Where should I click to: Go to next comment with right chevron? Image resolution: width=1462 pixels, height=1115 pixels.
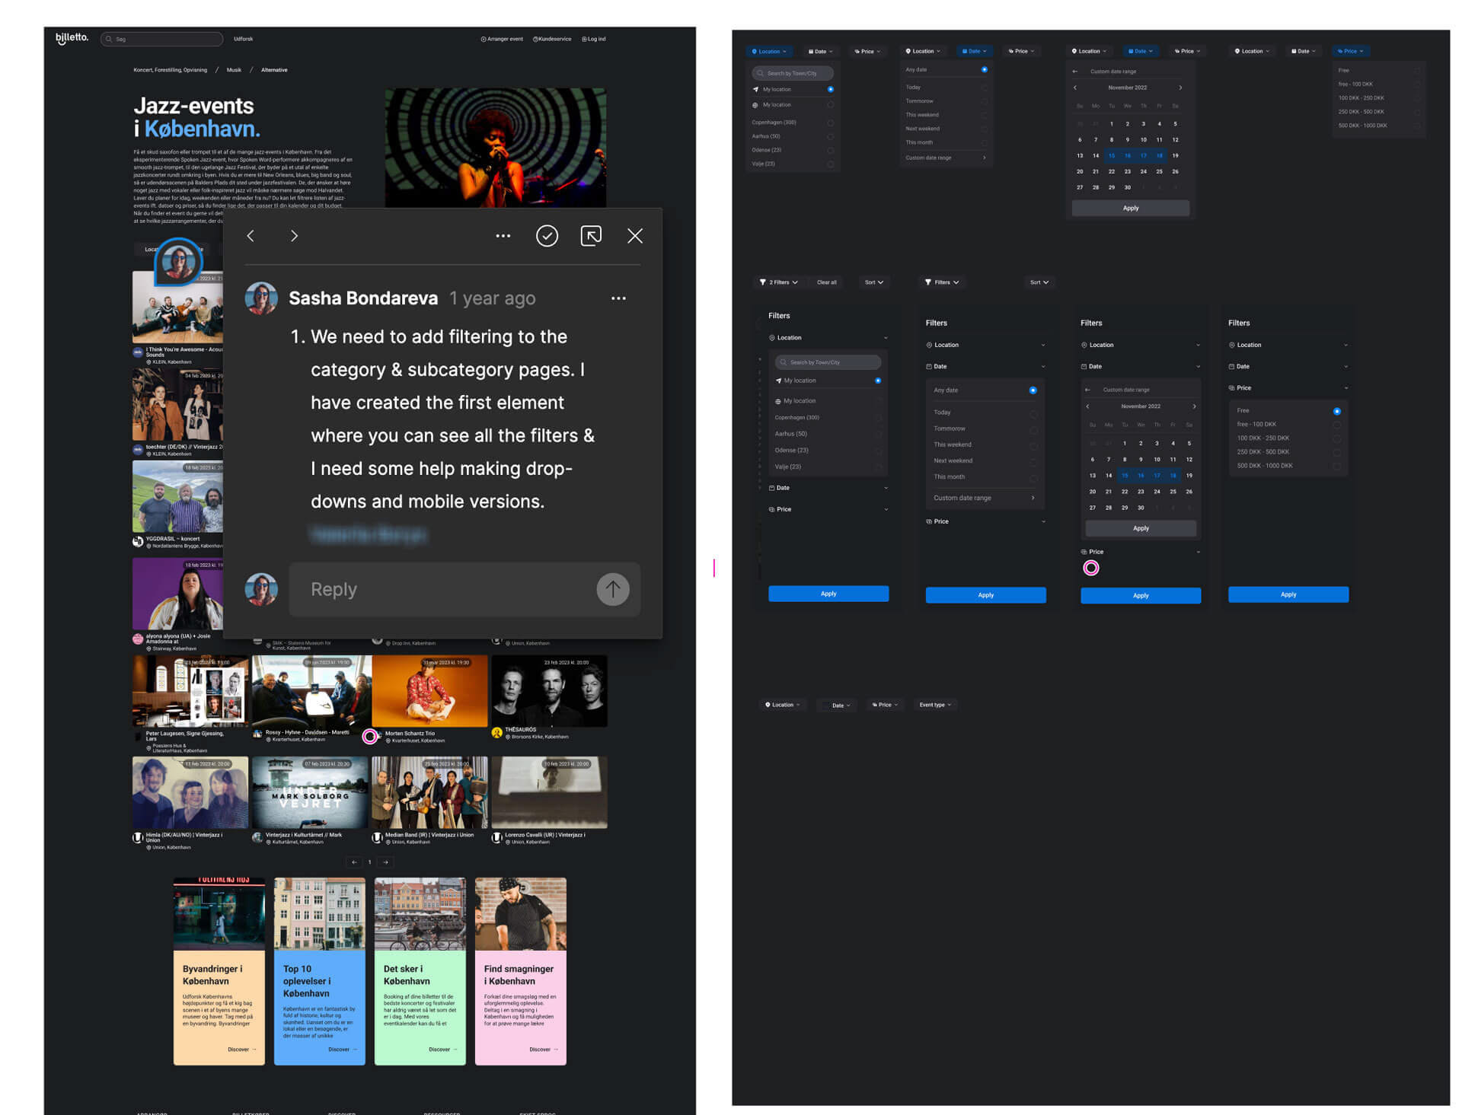pyautogui.click(x=294, y=236)
